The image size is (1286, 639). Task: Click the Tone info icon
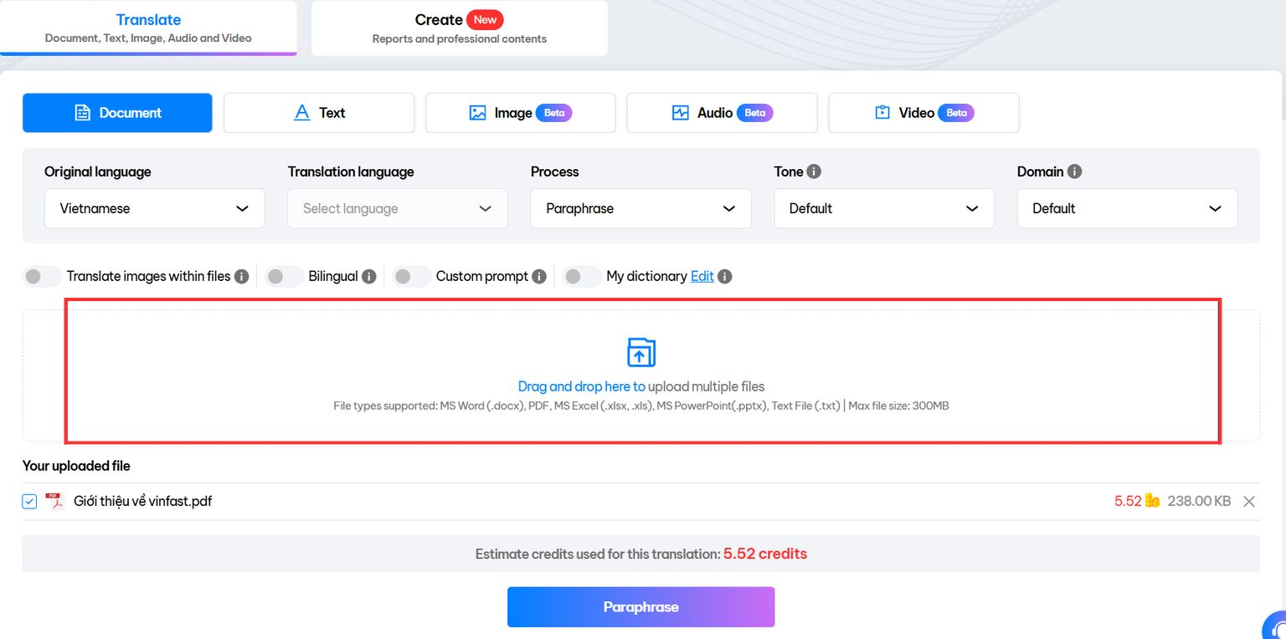(813, 171)
